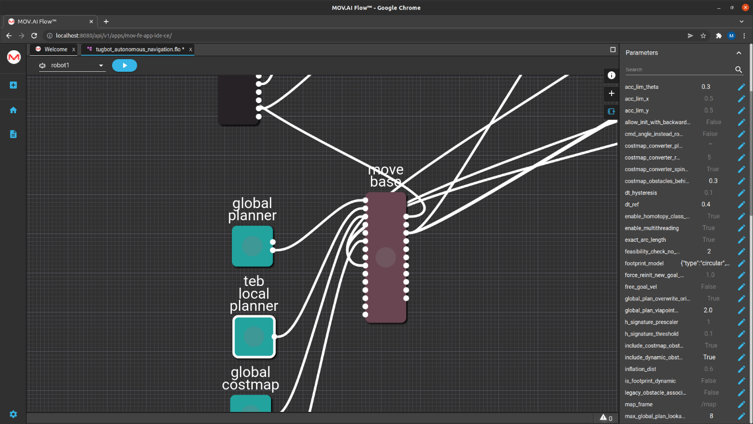The image size is (753, 424).
Task: Show flow info with the info icon
Action: pyautogui.click(x=611, y=75)
